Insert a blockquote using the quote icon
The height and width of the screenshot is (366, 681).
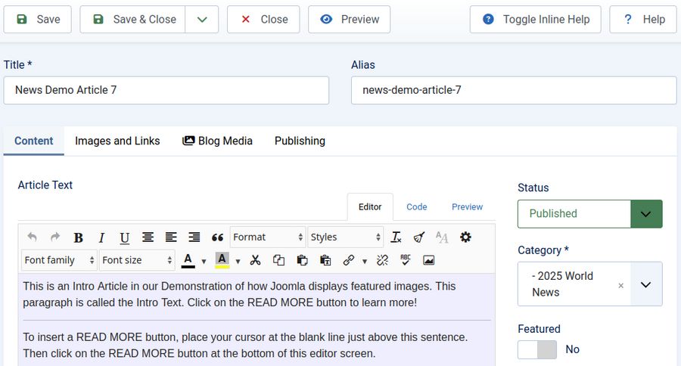(217, 237)
